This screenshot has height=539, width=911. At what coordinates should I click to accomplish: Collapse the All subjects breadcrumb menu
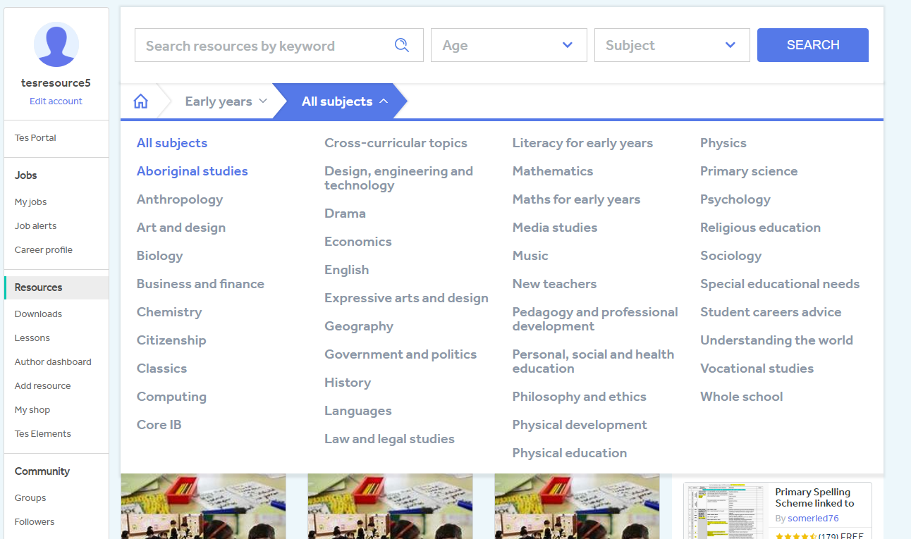point(336,101)
